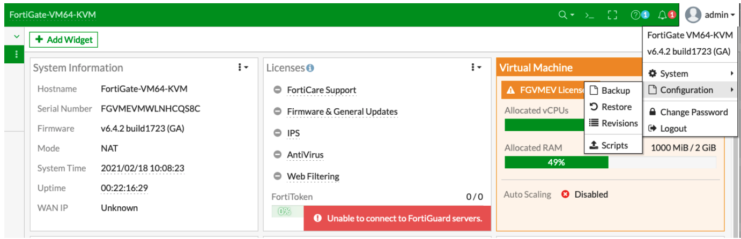Click the Licenses info icon
Viewport: 741px width, 239px height.
coord(310,68)
